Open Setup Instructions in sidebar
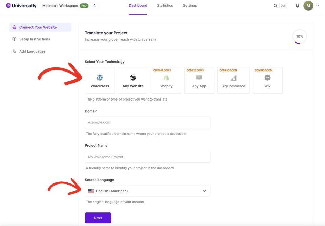Viewport: 325px width, 226px height. click(35, 39)
